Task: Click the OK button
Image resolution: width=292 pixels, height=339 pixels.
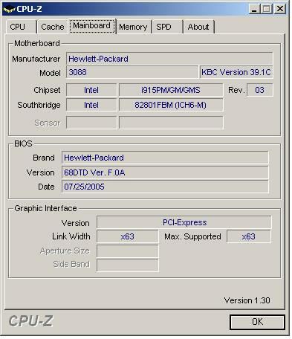Action: pos(257,322)
